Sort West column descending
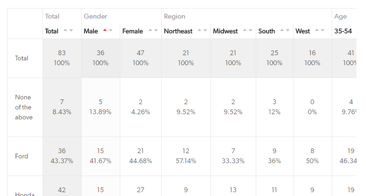 click(x=323, y=30)
